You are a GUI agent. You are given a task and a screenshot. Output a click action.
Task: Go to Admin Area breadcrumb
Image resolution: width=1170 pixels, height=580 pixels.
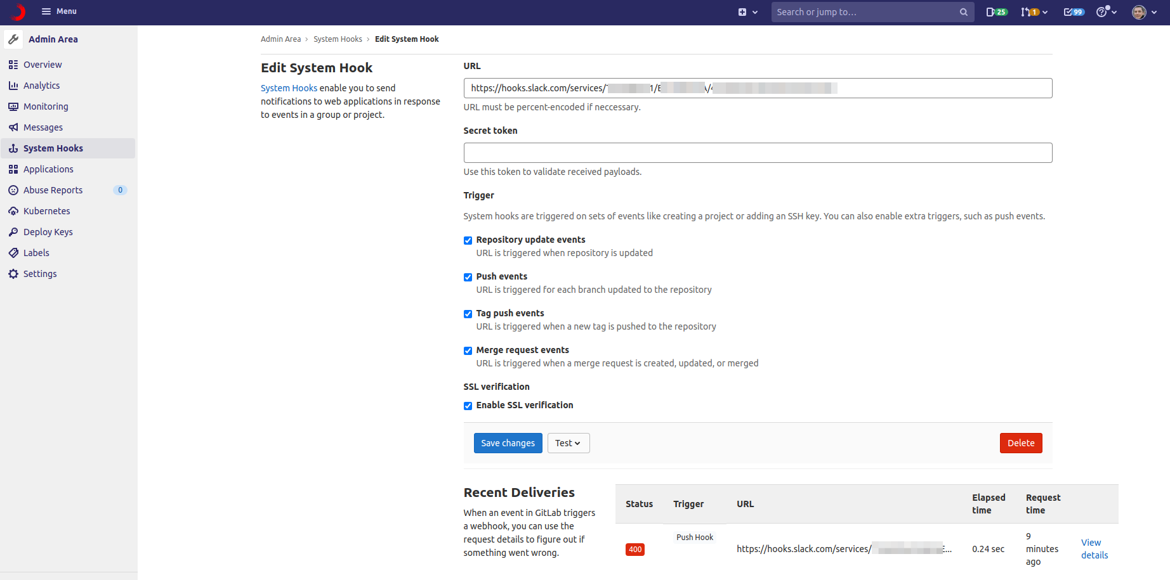[x=280, y=39]
